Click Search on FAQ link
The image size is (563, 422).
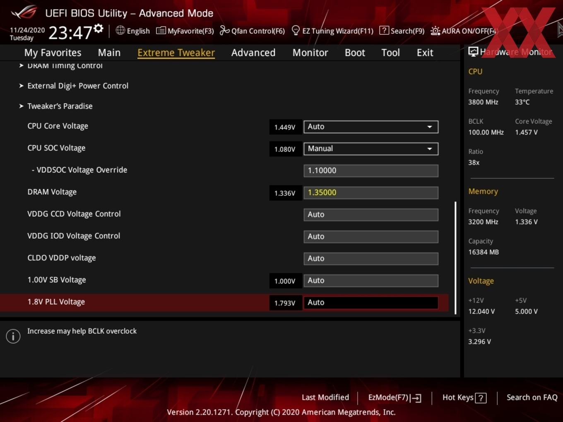click(532, 397)
